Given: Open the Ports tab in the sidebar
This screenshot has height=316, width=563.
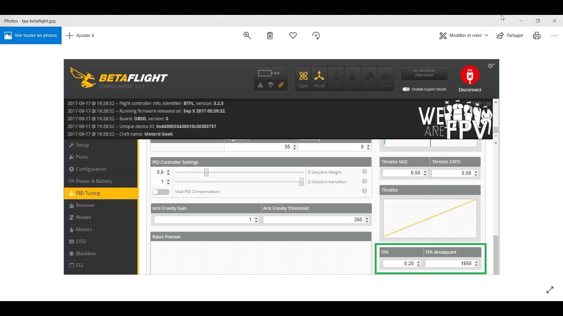Looking at the screenshot, I should pos(101,157).
